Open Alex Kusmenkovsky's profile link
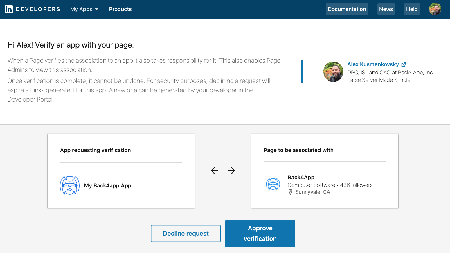The image size is (450, 253). pyautogui.click(x=373, y=64)
